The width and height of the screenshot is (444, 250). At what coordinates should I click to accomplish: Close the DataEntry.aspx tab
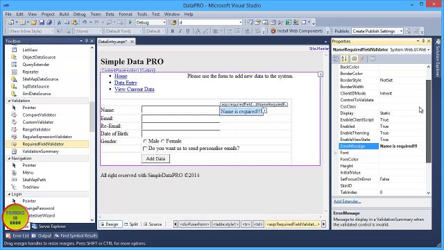132,42
